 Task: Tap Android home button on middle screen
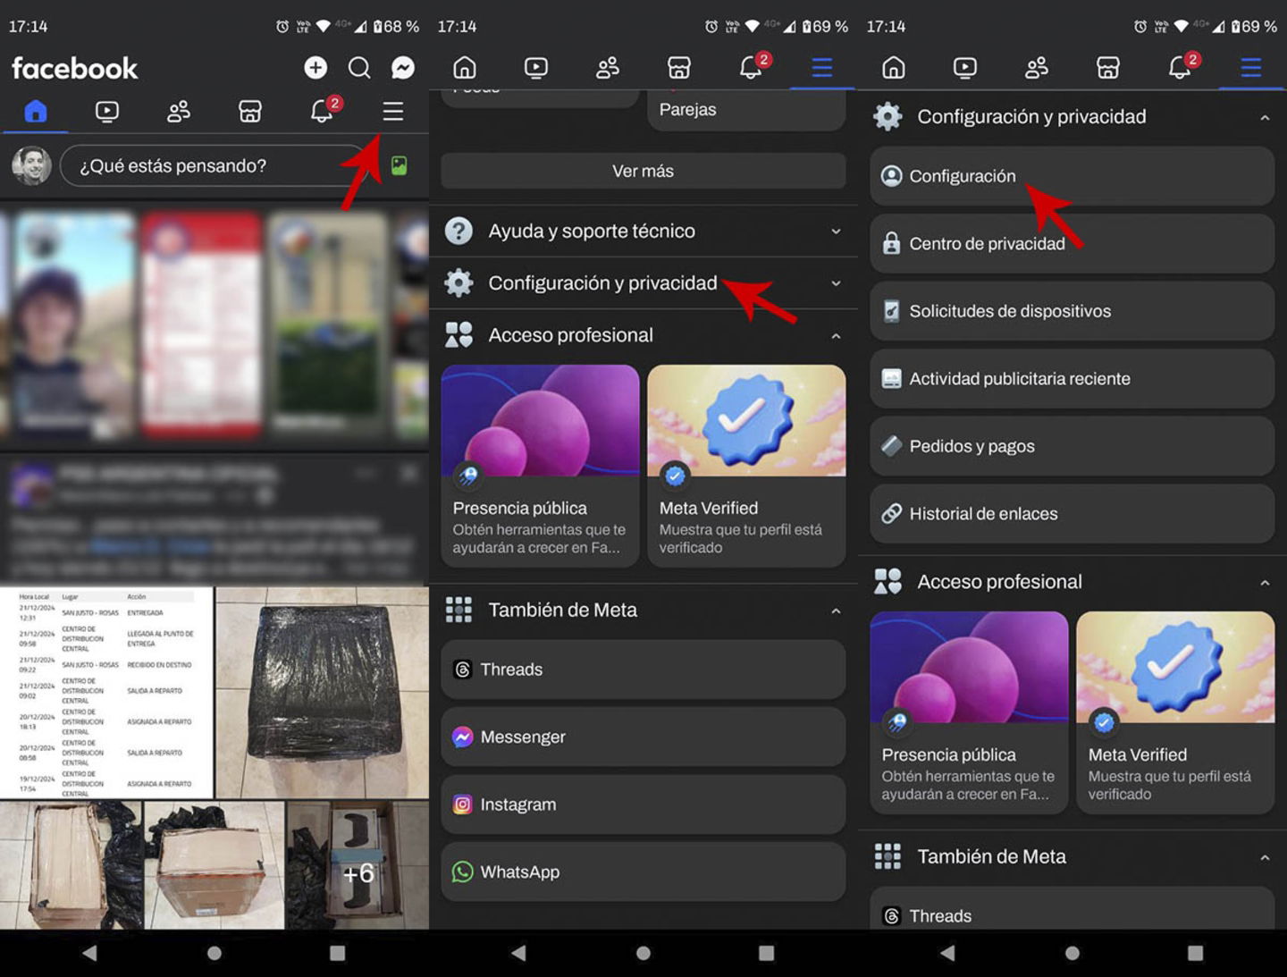(x=643, y=953)
